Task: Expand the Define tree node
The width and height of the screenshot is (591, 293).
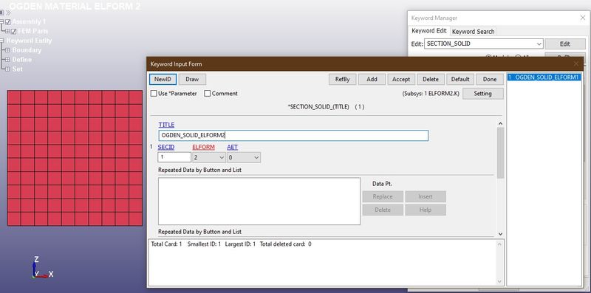Action: coord(7,60)
